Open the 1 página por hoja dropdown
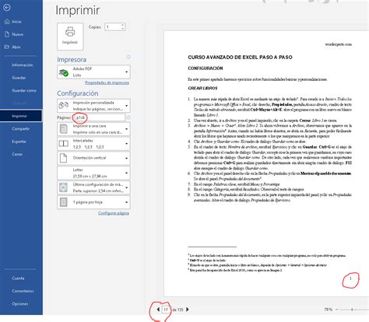This screenshot has height=322, width=369. (x=93, y=202)
